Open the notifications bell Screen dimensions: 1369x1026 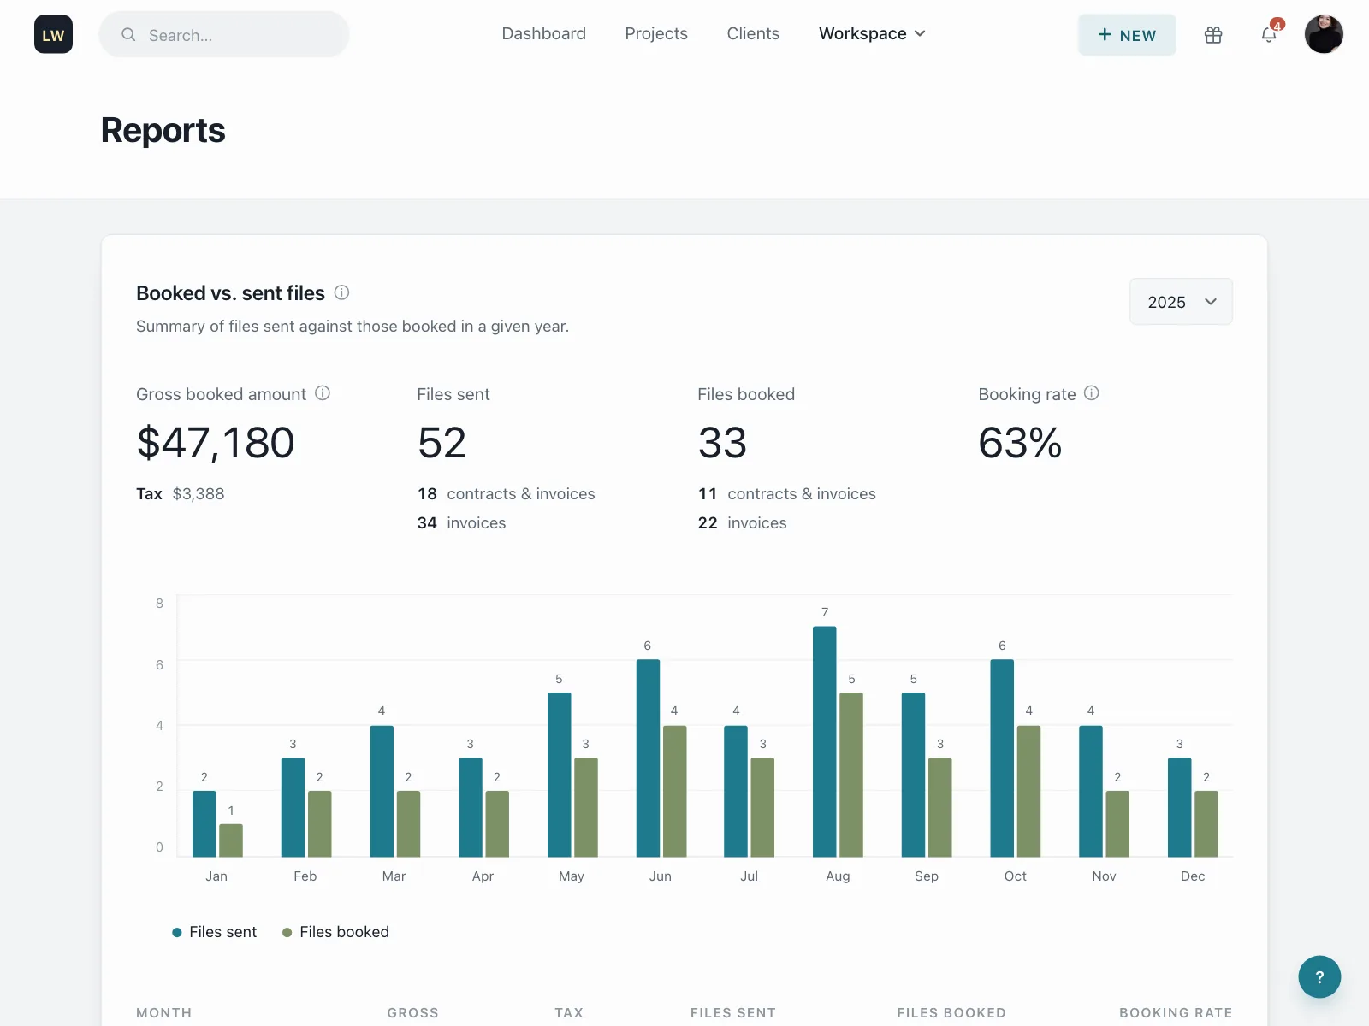(1269, 35)
